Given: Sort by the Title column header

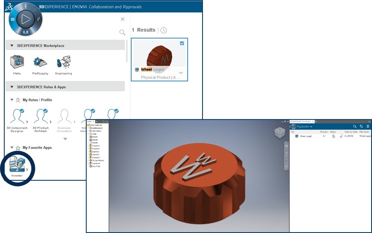Looking at the screenshot, I should (x=292, y=132).
